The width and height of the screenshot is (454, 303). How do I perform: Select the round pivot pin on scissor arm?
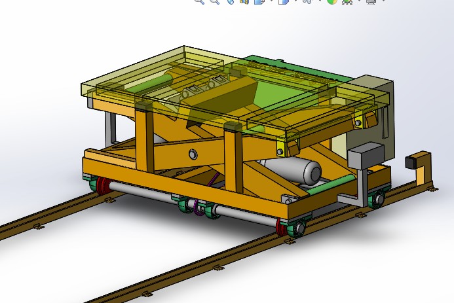point(193,154)
